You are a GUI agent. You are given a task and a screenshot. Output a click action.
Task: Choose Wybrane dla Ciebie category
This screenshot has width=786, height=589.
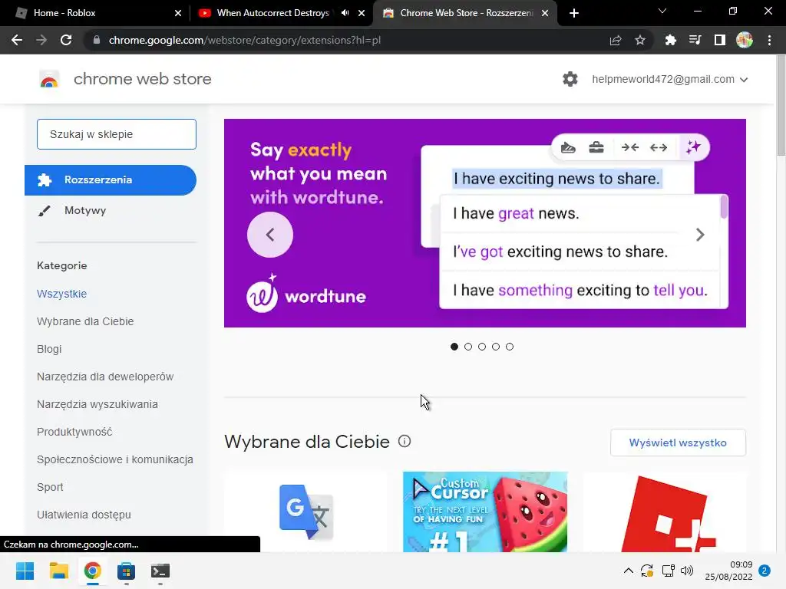[85, 321]
